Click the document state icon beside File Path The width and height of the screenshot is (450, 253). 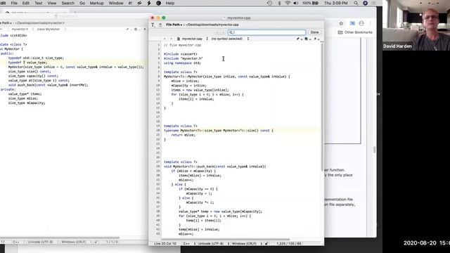[160, 25]
